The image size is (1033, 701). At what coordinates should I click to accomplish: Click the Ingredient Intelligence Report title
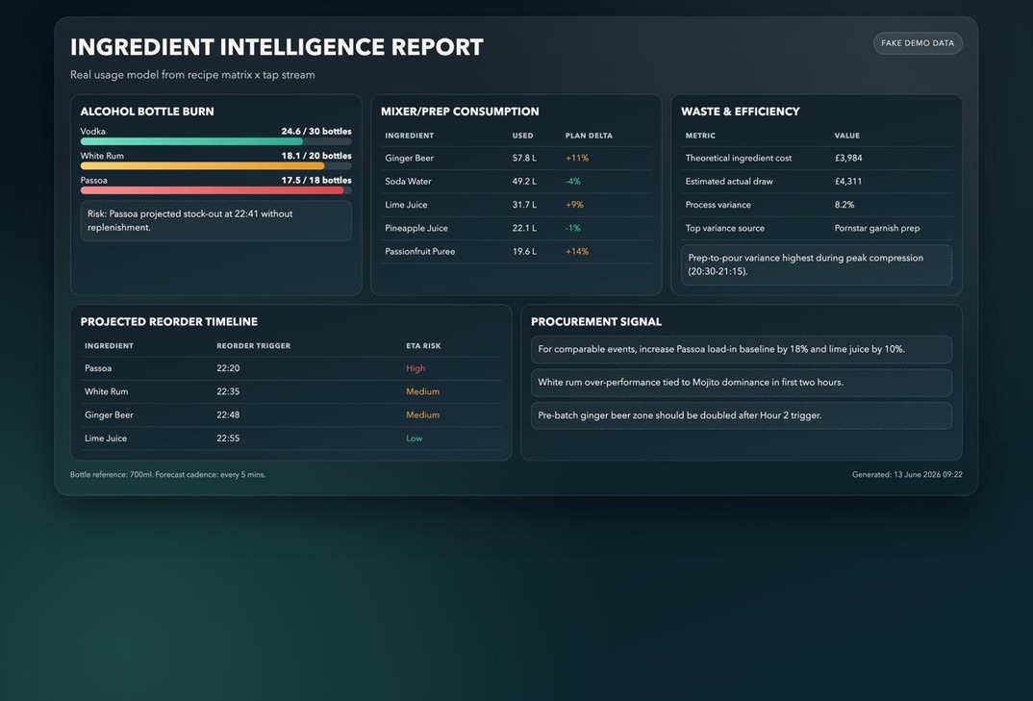277,47
